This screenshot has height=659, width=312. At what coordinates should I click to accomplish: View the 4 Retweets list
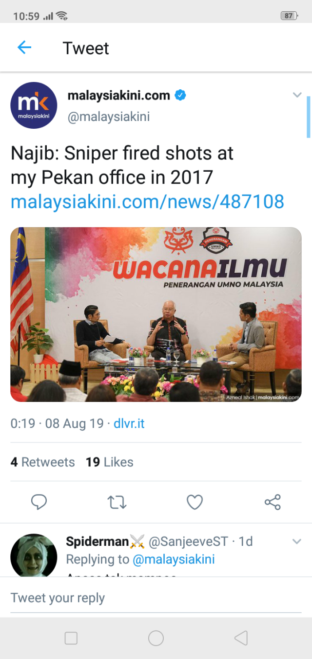pyautogui.click(x=43, y=462)
